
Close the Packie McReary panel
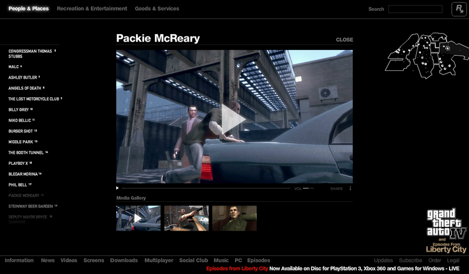(x=344, y=39)
